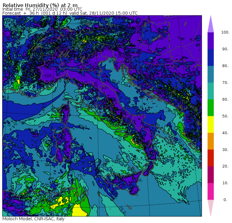Click the '88.' contour label on the map
The width and height of the screenshot is (232, 223).
[x=160, y=38]
